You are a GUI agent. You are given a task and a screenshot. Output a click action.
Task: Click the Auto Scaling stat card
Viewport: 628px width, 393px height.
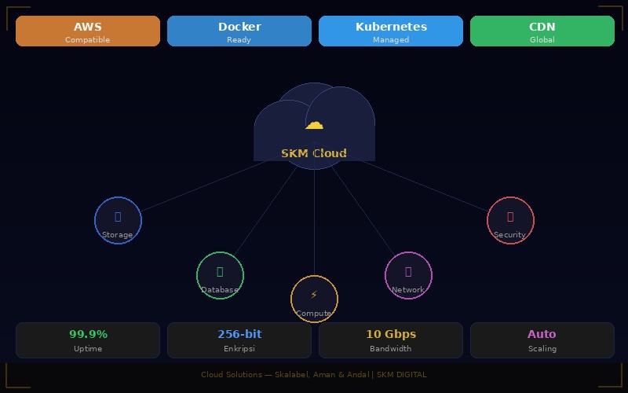point(542,340)
